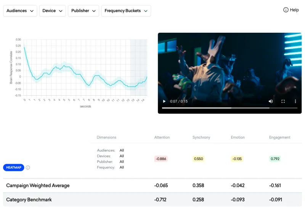Image resolution: width=305 pixels, height=208 pixels.
Task: Click the Devices: All dimension entry
Action: pyautogui.click(x=111, y=156)
